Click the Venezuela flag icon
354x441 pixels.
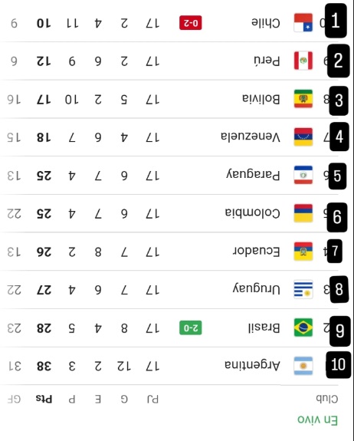click(x=303, y=137)
